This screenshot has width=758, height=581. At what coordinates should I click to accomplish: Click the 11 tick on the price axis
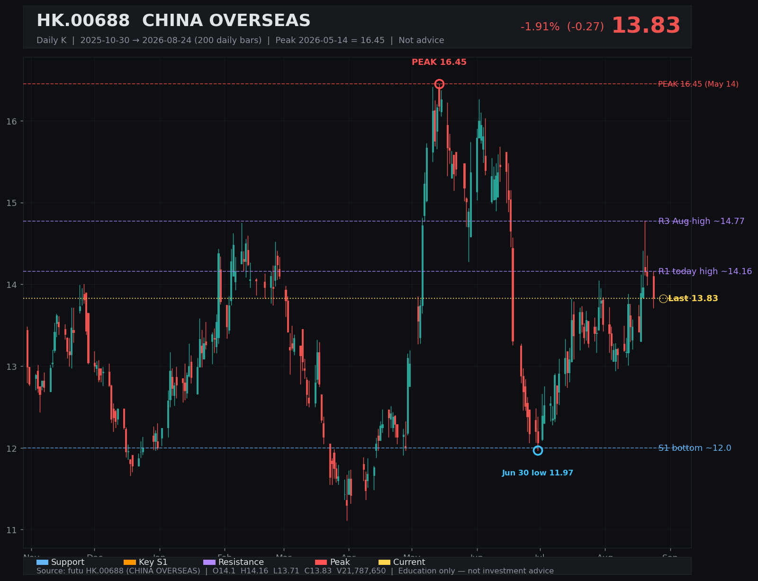click(x=11, y=530)
